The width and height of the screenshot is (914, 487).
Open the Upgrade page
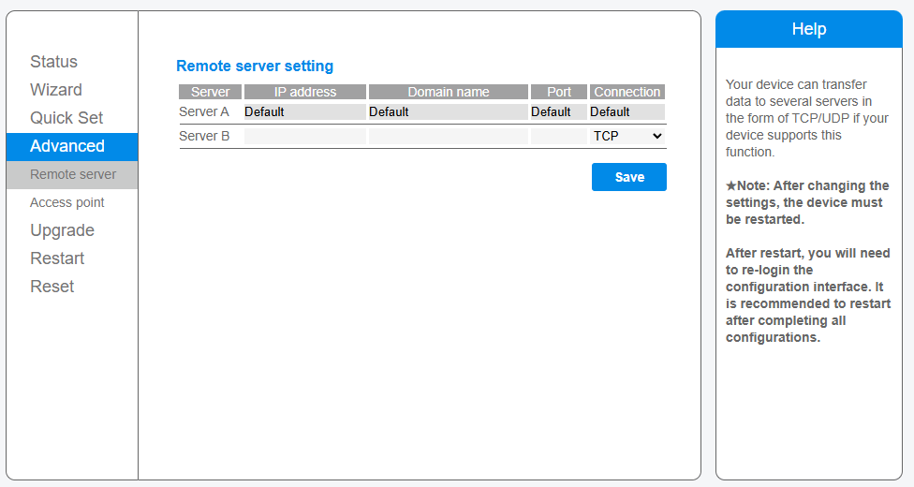click(x=62, y=230)
